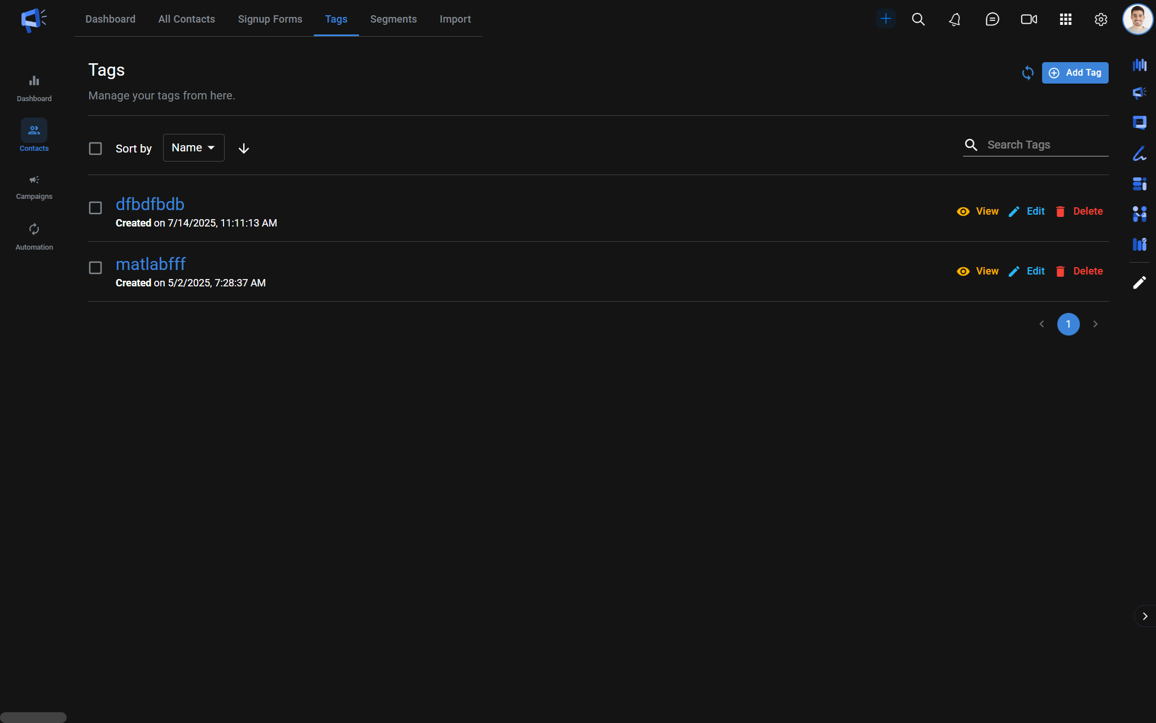Open the chat messages icon
The width and height of the screenshot is (1156, 723).
pyautogui.click(x=992, y=20)
